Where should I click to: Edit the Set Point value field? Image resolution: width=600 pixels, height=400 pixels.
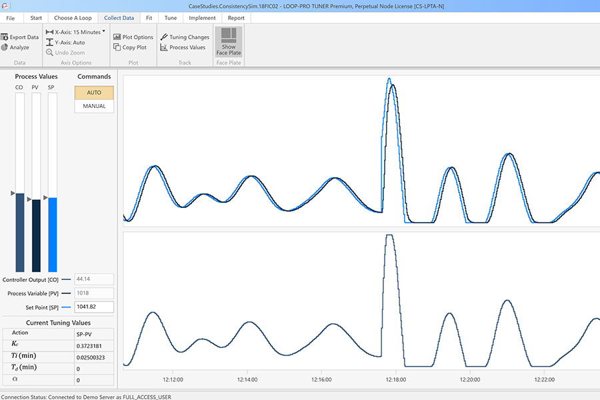pos(93,307)
